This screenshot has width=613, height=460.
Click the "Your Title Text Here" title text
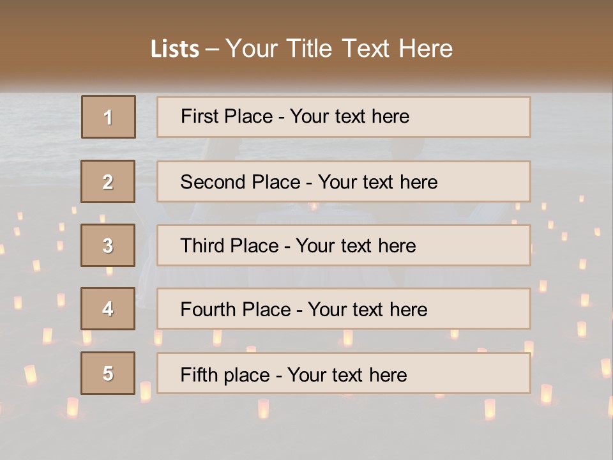pos(339,49)
